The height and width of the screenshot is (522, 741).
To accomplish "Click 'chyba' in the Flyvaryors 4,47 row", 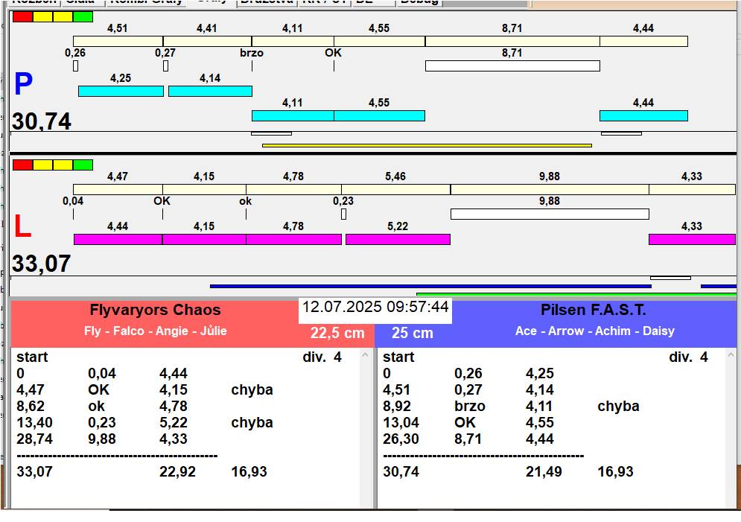I will pyautogui.click(x=252, y=389).
